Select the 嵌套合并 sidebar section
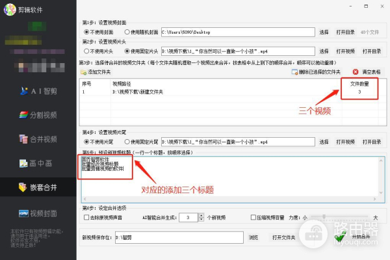The image size is (390, 260). point(38,187)
